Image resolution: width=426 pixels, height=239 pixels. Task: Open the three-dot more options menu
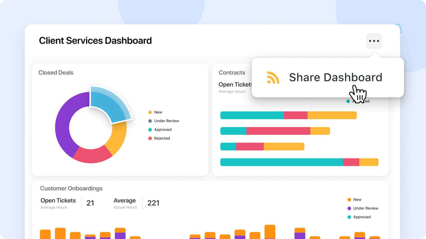(374, 41)
